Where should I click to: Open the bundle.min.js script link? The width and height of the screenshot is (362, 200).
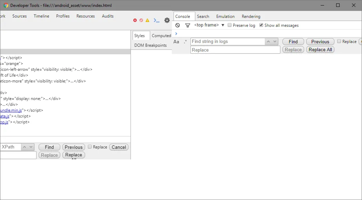pos(11,110)
